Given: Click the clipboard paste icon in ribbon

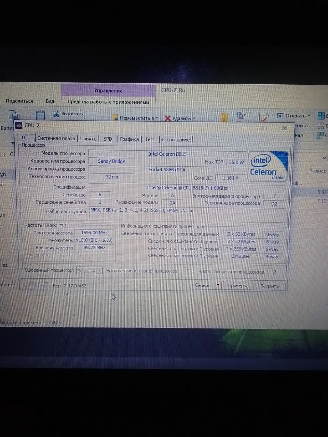Looking at the screenshot, I should pyautogui.click(x=40, y=115).
